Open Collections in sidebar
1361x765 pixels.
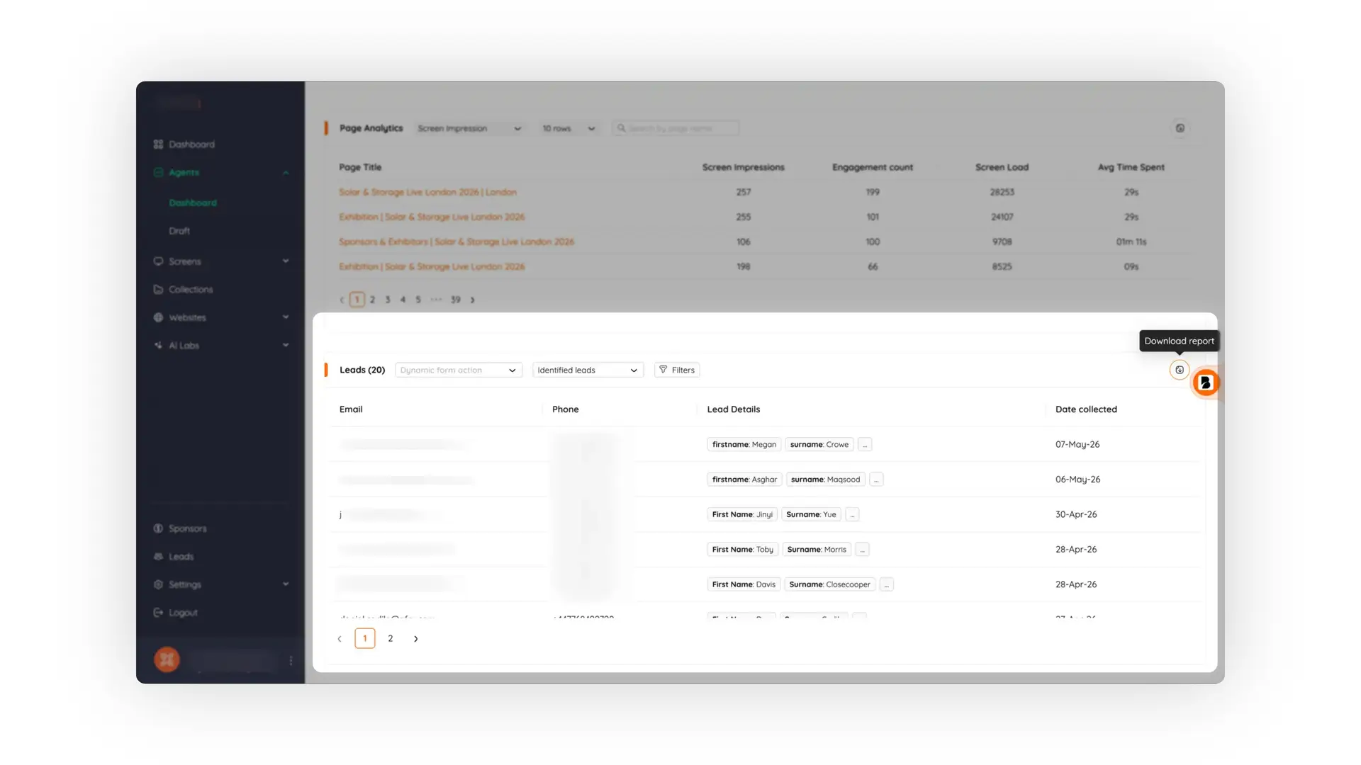tap(191, 290)
